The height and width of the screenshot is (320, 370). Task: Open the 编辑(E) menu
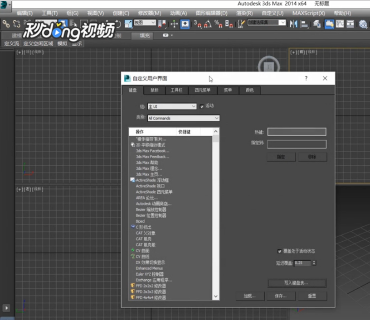point(24,13)
